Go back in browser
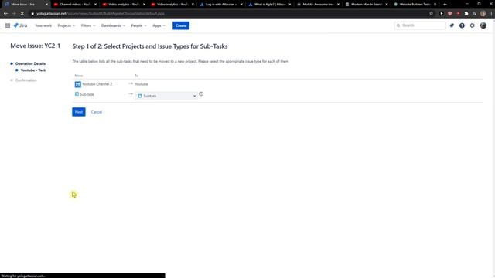The image size is (495, 278). click(x=5, y=14)
